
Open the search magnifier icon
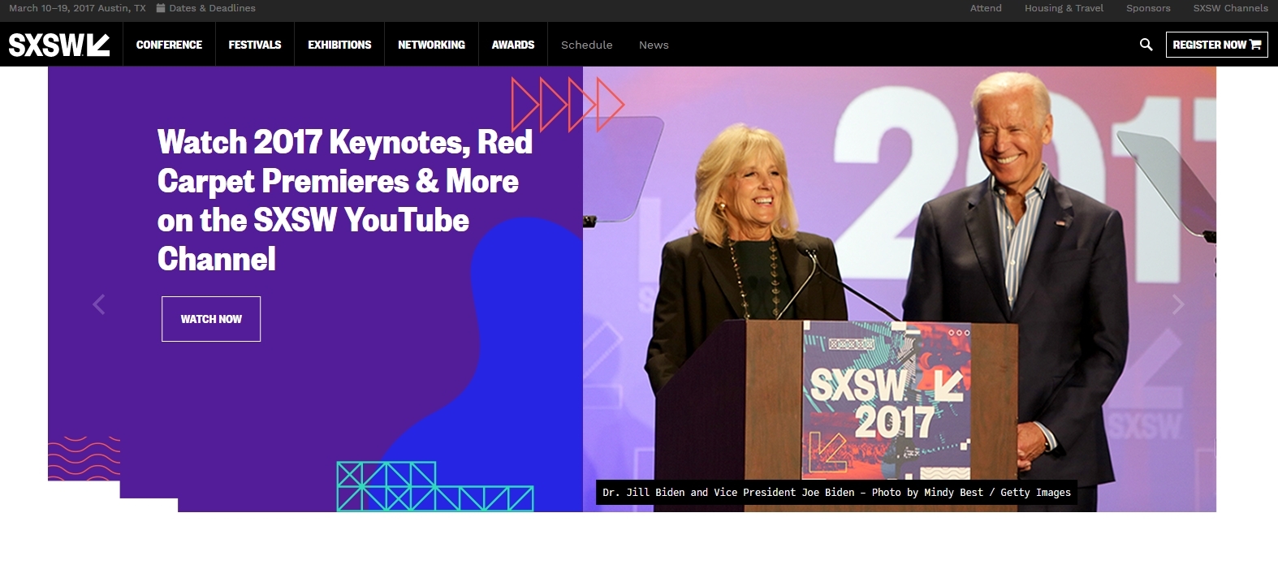coord(1146,45)
